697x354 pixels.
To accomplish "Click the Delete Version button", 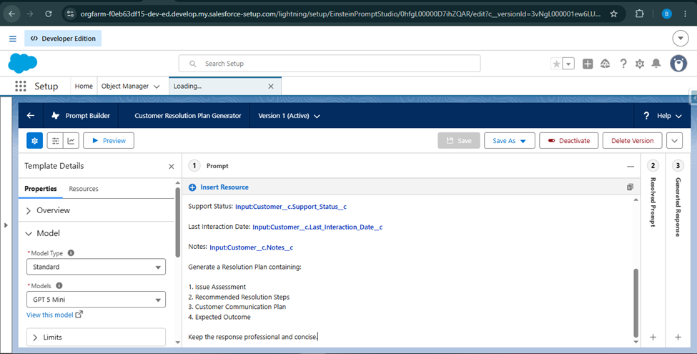I will [632, 141].
